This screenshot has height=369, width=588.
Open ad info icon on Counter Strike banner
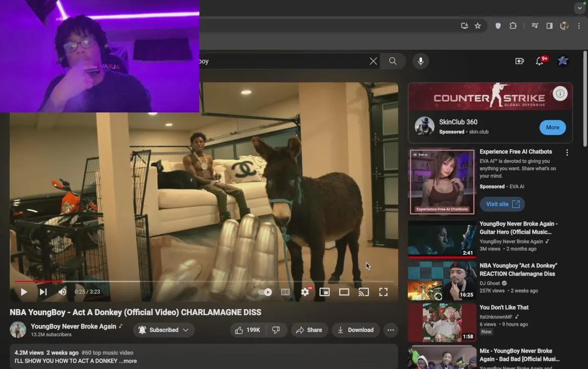(x=560, y=93)
